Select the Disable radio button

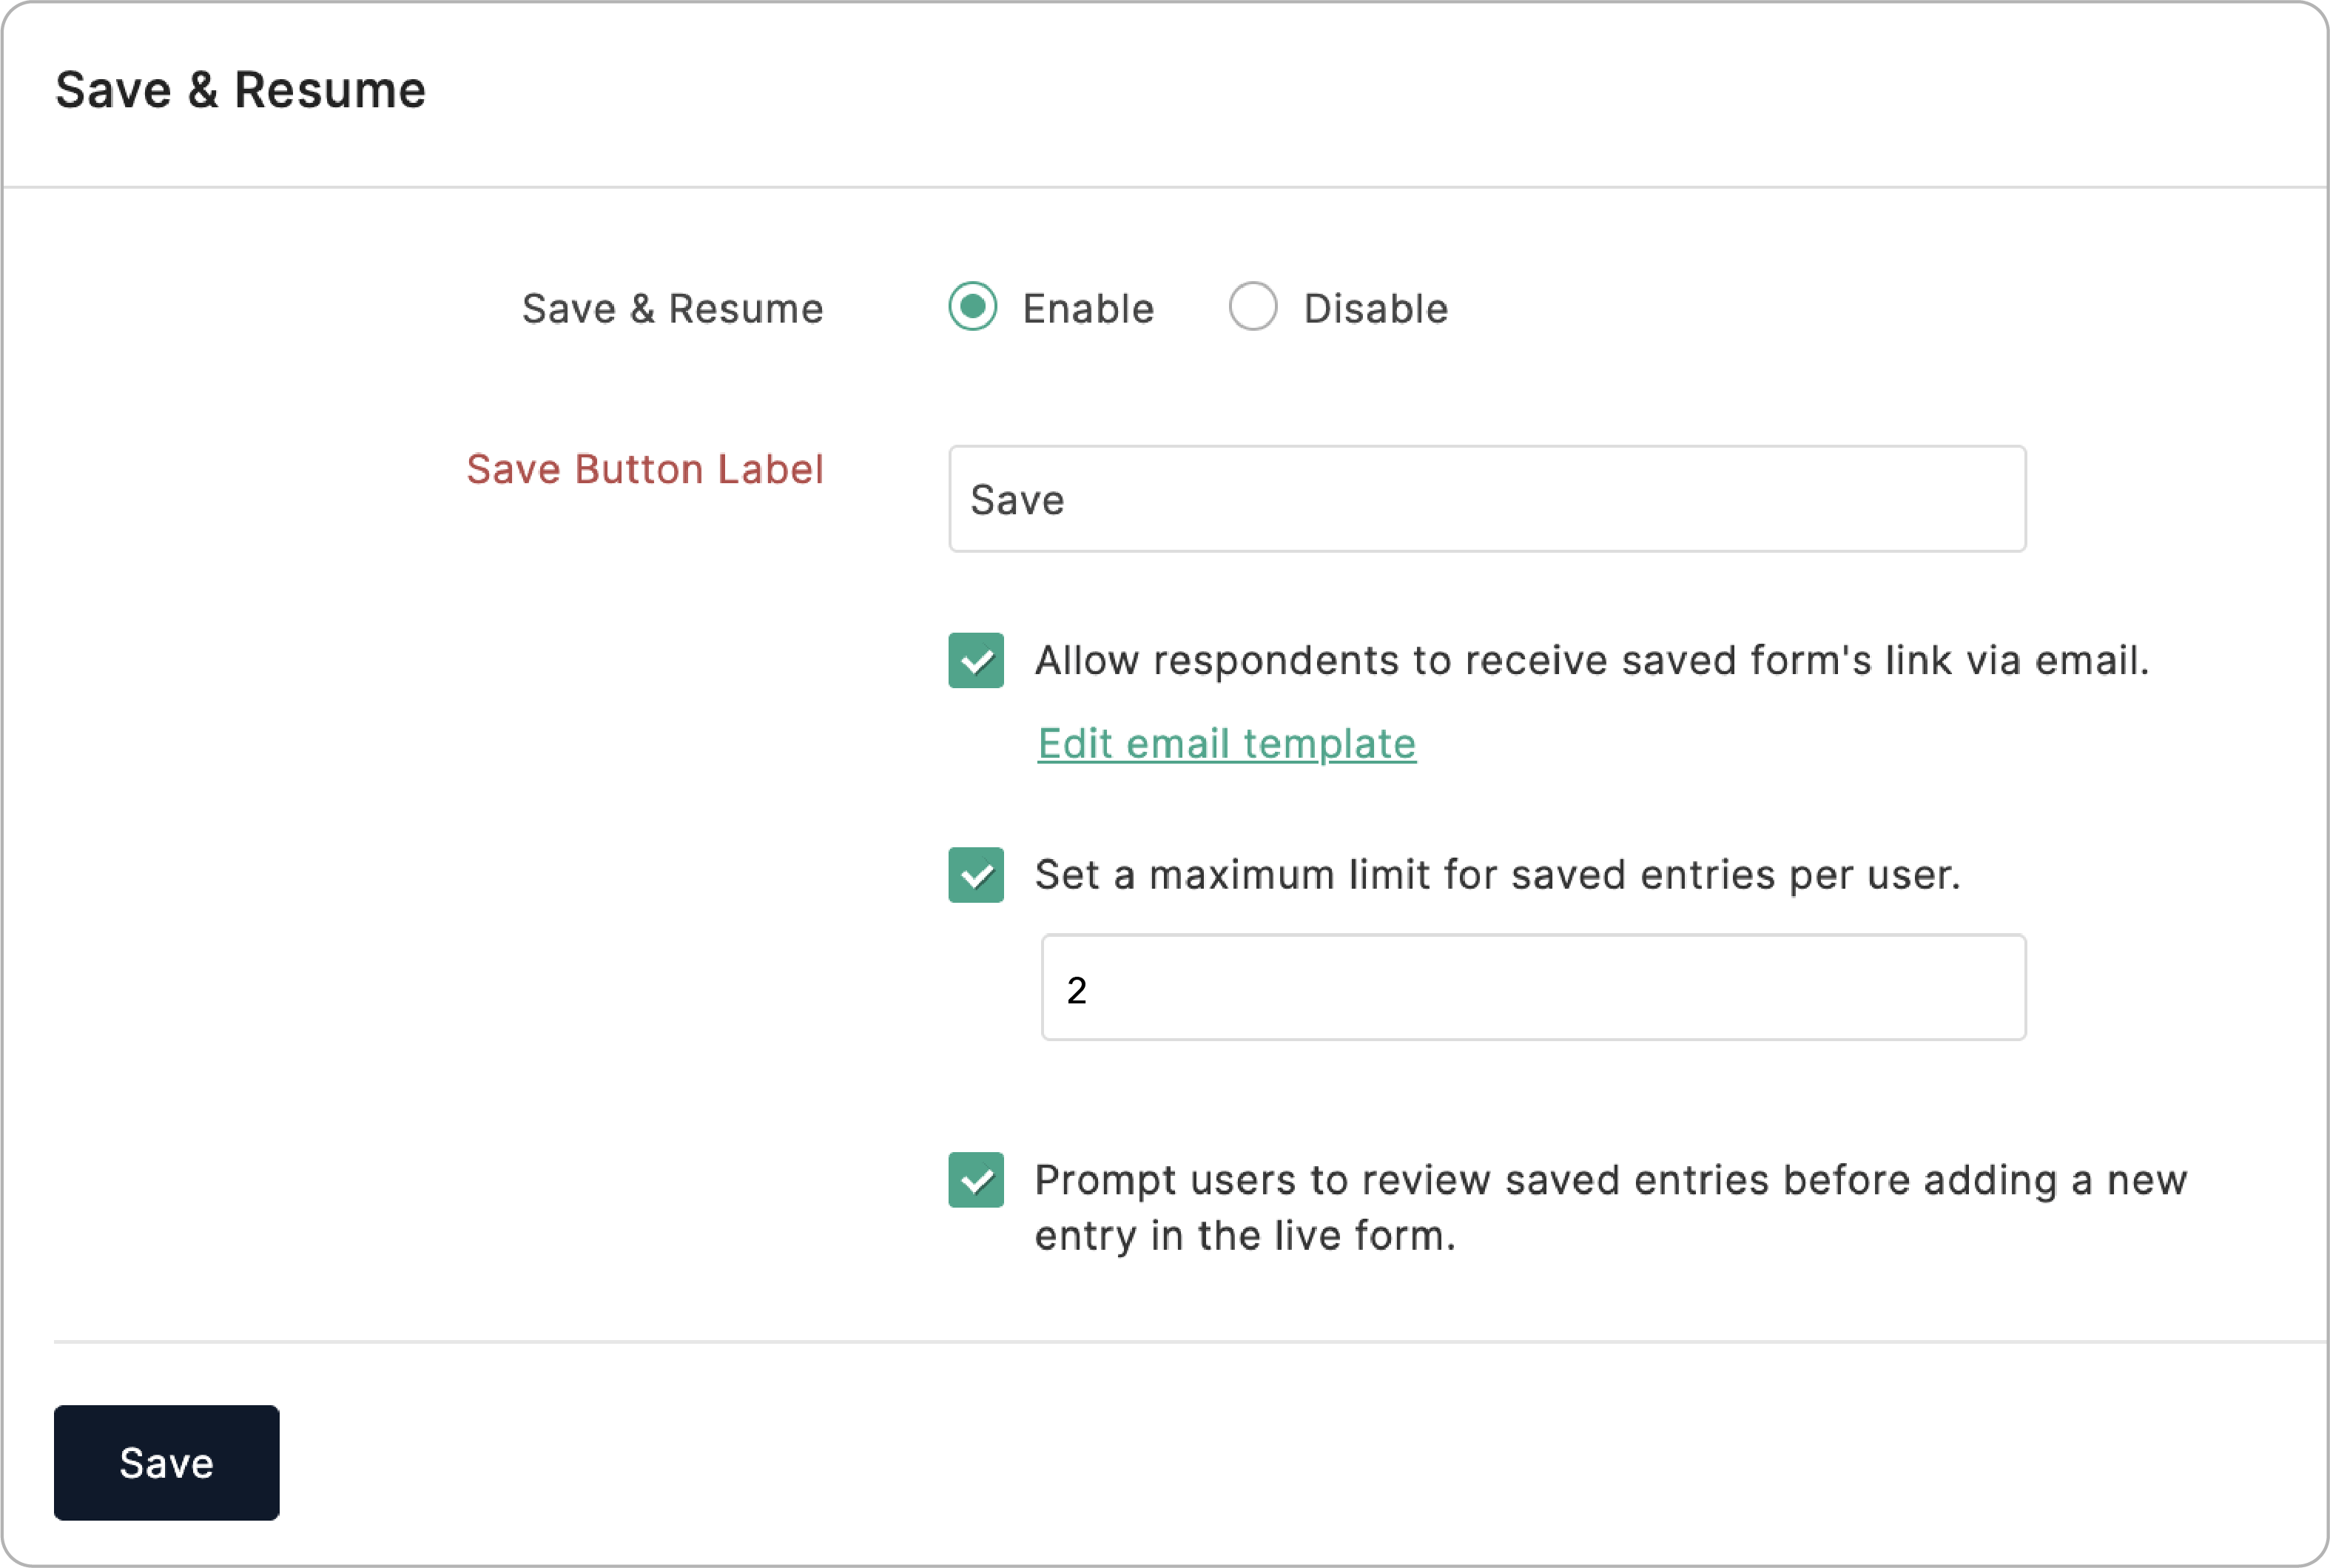(1252, 307)
